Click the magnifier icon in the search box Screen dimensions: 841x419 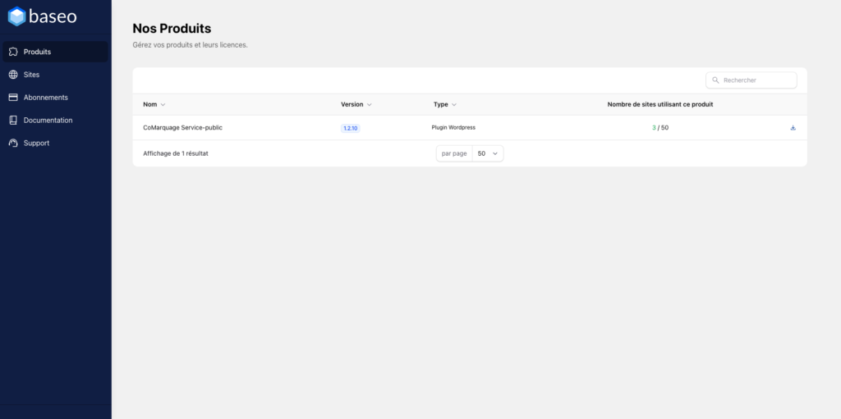(716, 80)
